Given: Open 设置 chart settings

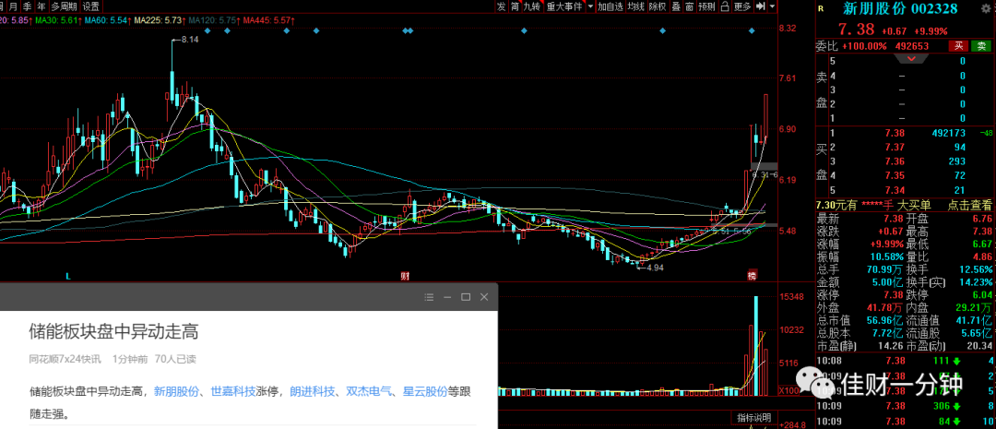Looking at the screenshot, I should [90, 6].
